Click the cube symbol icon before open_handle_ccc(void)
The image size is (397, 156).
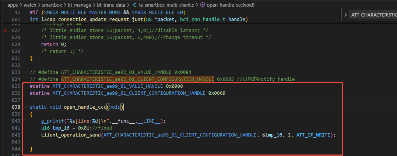tap(203, 5)
